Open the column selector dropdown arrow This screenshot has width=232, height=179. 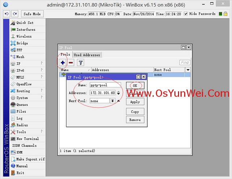[188, 70]
